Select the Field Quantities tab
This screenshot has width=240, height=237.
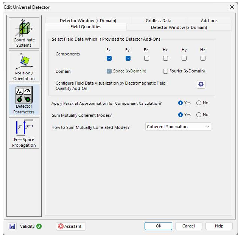(x=86, y=27)
